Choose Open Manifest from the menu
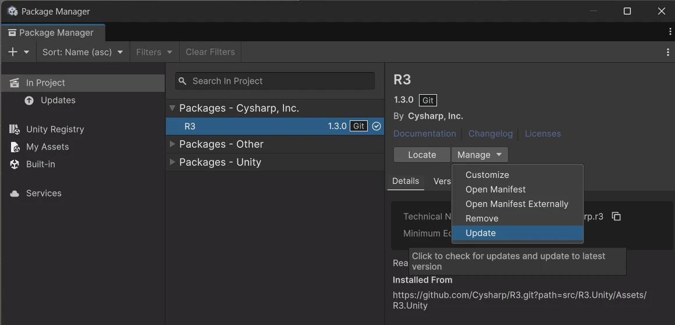Screen dimensions: 675x325 (x=517, y=190)
